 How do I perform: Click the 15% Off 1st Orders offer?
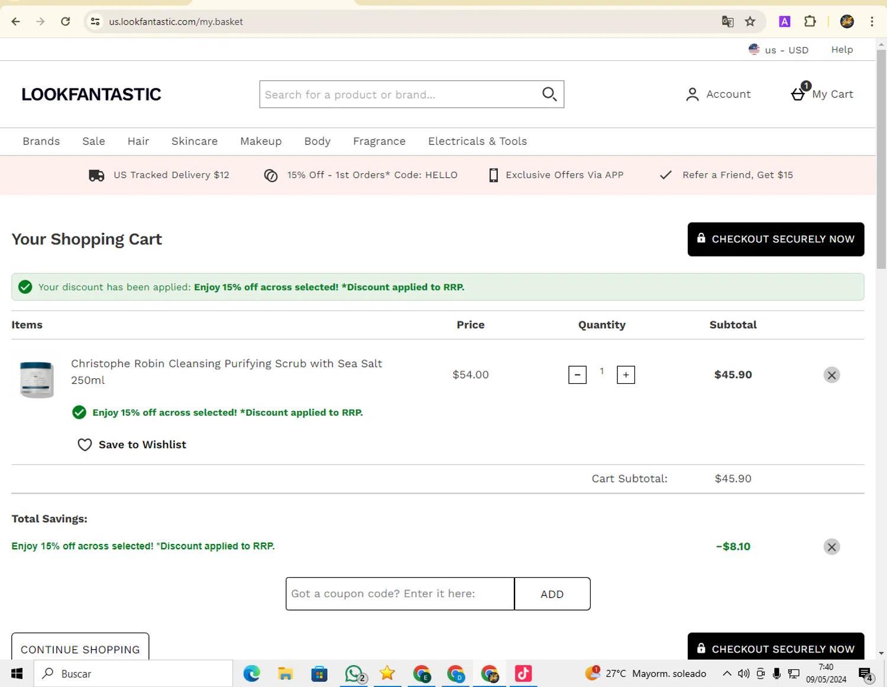point(361,175)
